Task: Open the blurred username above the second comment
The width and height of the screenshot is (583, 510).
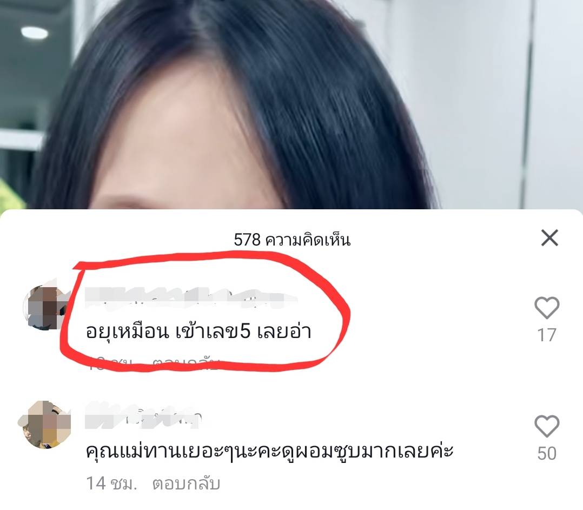Action: pyautogui.click(x=143, y=416)
